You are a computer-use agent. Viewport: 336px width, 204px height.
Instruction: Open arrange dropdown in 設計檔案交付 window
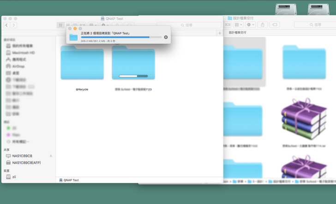click(x=238, y=25)
